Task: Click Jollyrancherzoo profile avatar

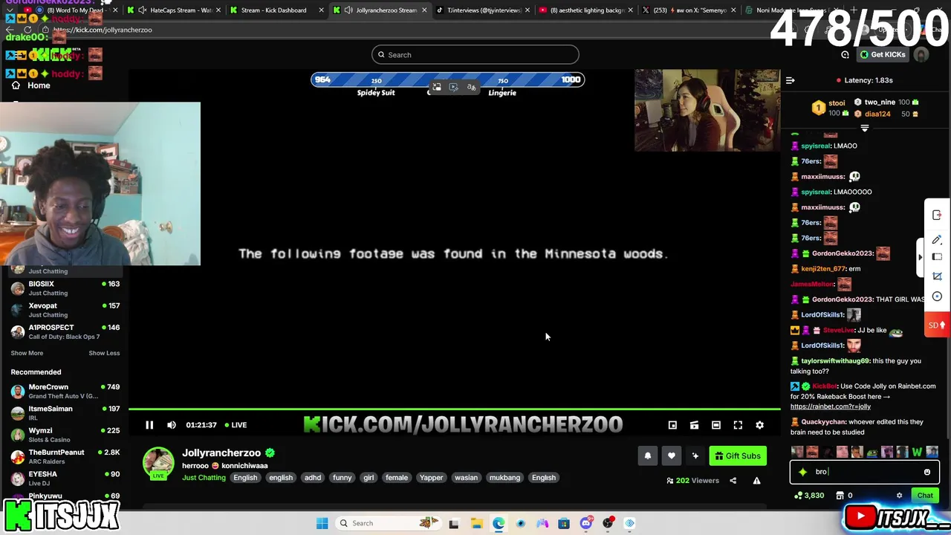Action: point(158,462)
